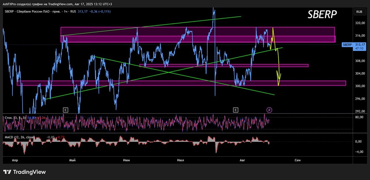Screen dimensions: 370x180
Task: Click the Авг label on the time axis
Action: point(242,160)
